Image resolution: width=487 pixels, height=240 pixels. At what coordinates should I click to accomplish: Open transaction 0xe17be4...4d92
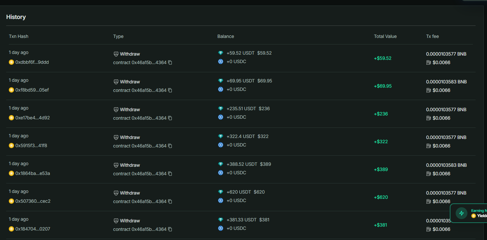(x=33, y=118)
